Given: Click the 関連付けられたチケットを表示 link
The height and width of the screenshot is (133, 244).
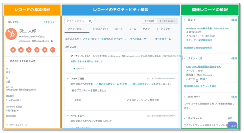Looking at the screenshot, I should tap(200, 86).
